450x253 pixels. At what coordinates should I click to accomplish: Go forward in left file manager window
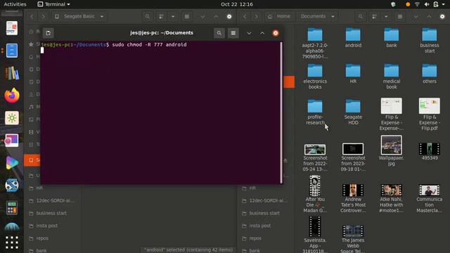(43, 16)
